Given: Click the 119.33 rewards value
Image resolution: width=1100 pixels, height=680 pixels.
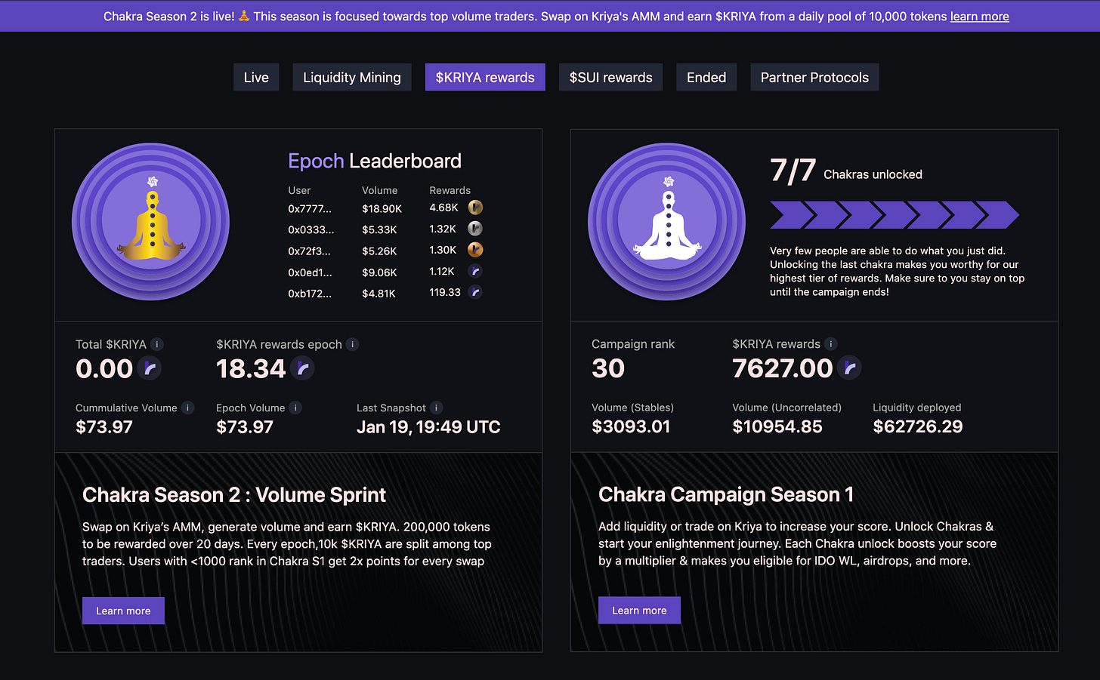Looking at the screenshot, I should pos(445,292).
